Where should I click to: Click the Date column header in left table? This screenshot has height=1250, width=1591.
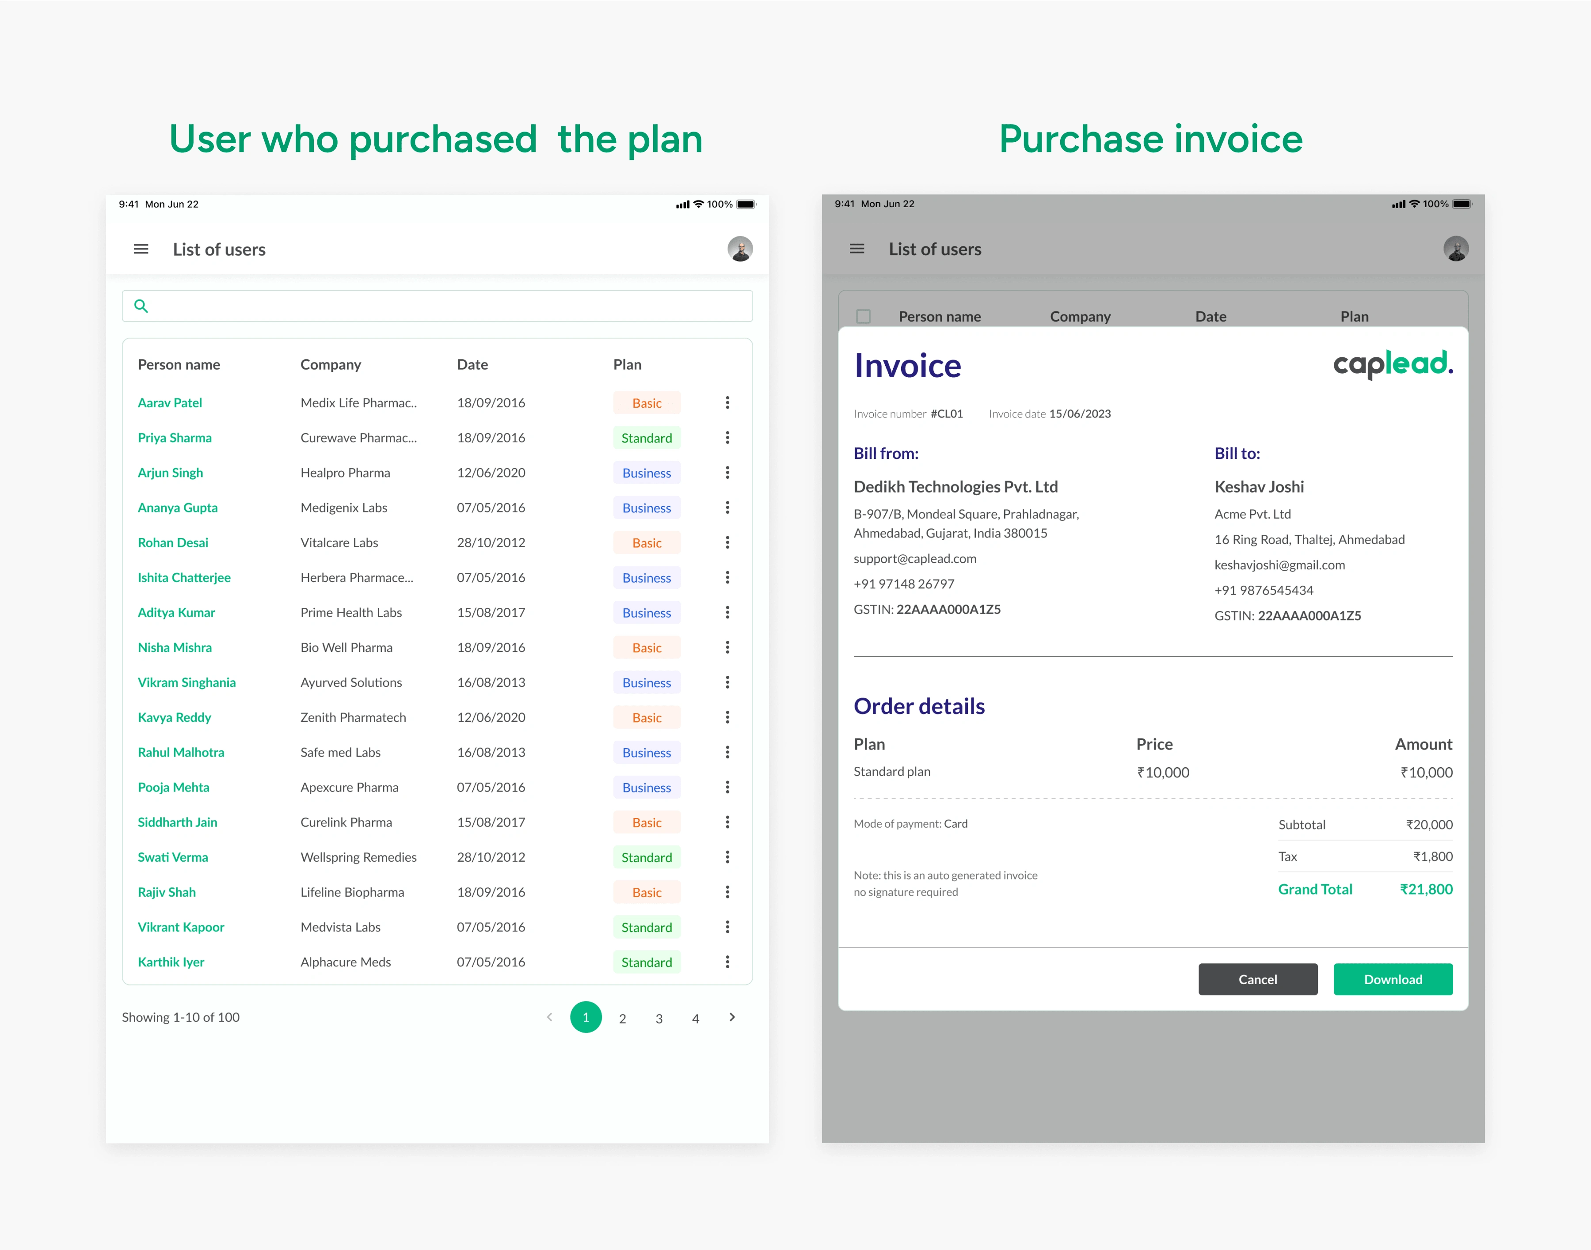pos(472,364)
